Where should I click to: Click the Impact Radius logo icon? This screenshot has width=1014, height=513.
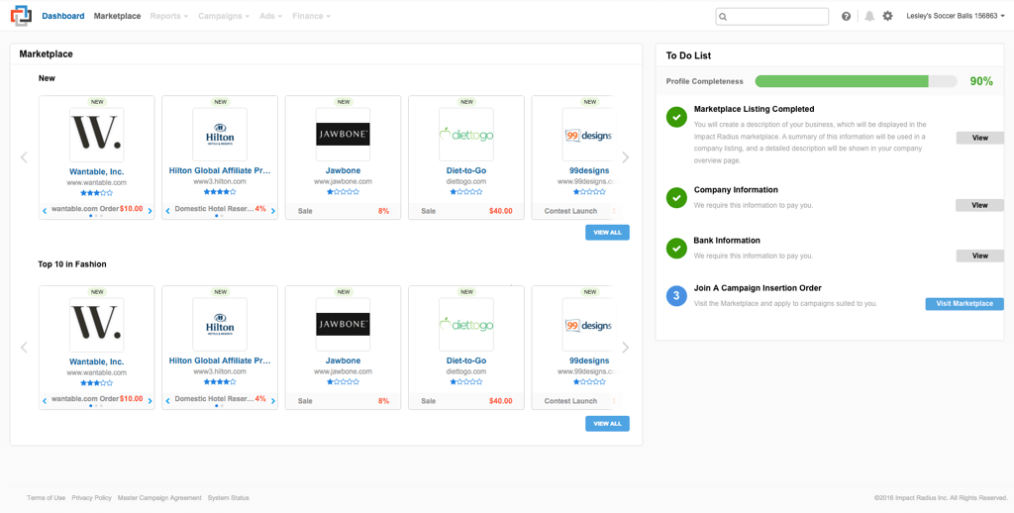tap(21, 16)
